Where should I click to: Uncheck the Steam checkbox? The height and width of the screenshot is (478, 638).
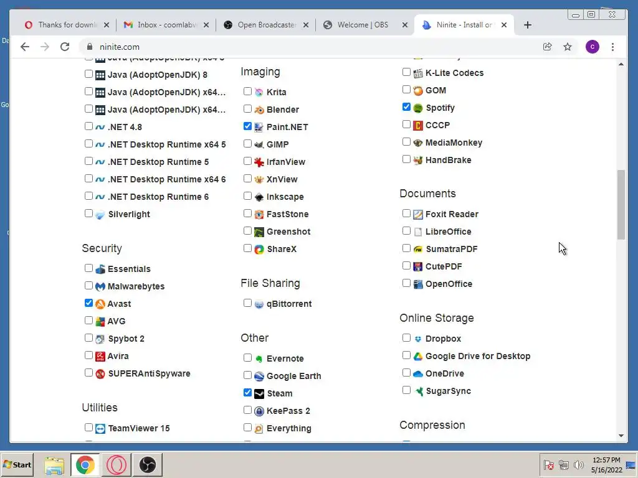(247, 393)
